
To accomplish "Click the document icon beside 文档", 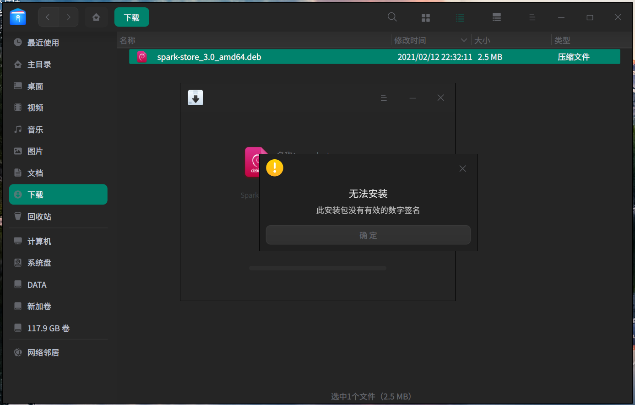I will click(18, 173).
